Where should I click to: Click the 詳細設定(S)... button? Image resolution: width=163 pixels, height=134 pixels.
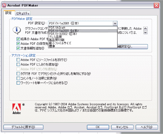[133, 47]
